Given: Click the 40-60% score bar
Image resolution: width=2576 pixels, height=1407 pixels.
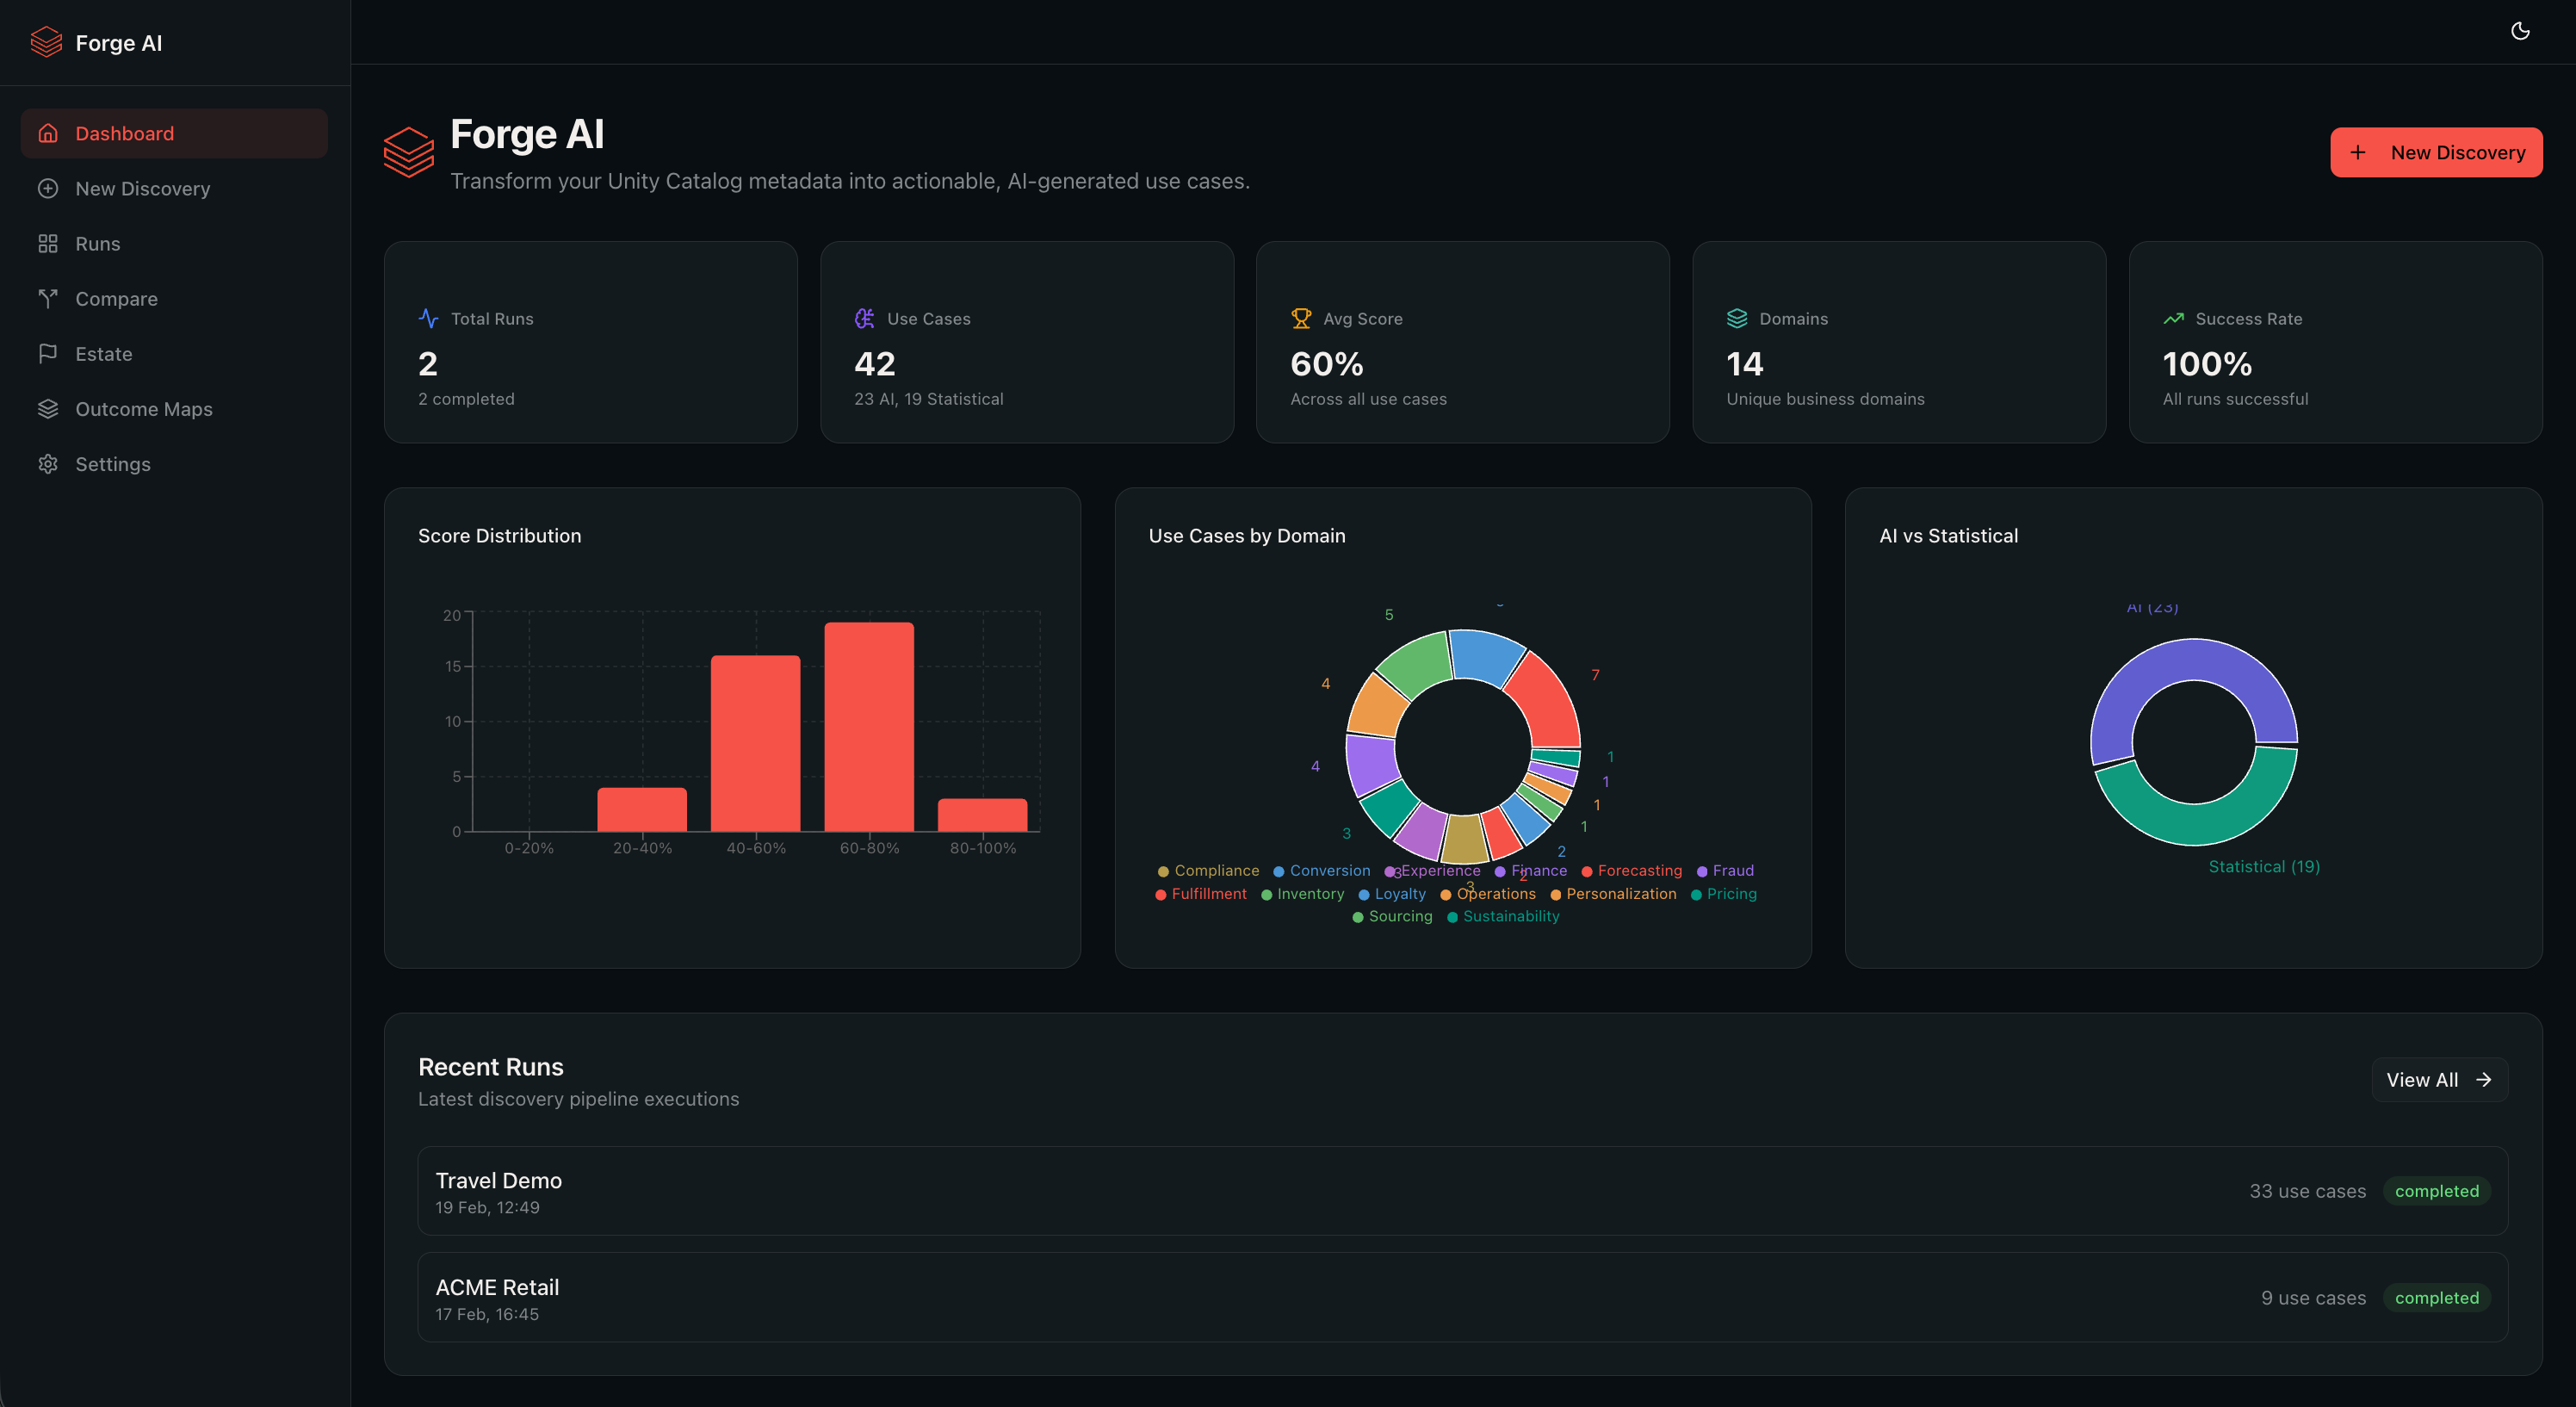Looking at the screenshot, I should pyautogui.click(x=755, y=743).
